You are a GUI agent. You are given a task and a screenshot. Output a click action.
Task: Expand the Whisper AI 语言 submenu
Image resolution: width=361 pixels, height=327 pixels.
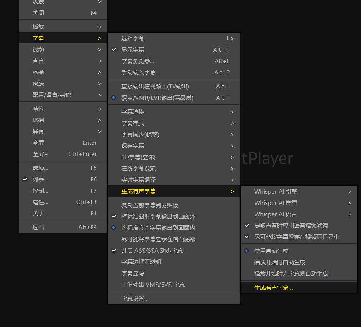point(275,214)
